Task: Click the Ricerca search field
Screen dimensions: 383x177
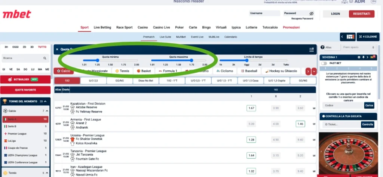Action: tap(25, 58)
